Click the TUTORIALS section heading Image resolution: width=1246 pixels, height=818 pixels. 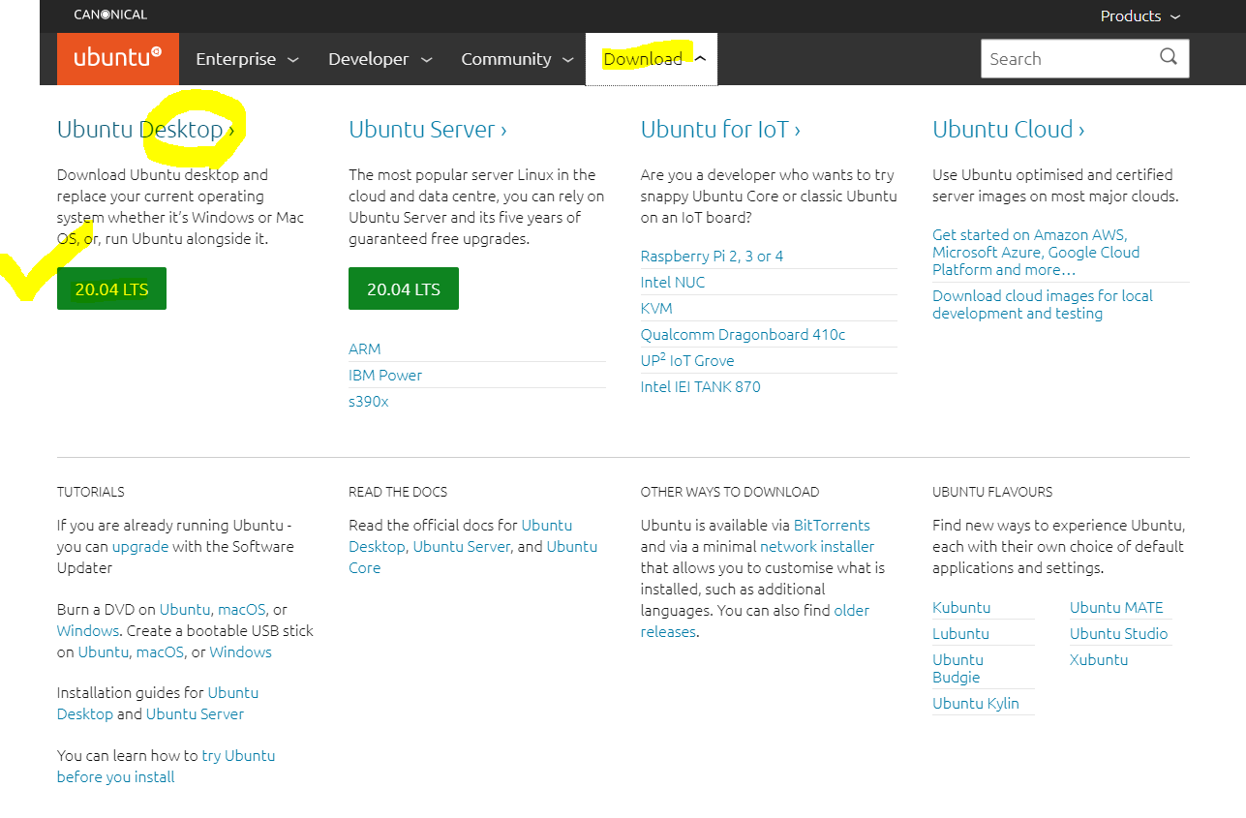click(91, 492)
